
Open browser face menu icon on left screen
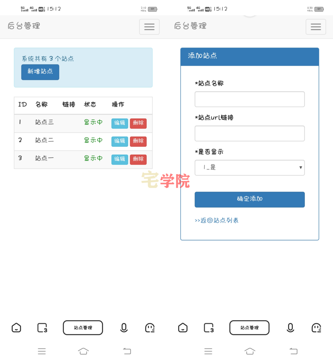(x=150, y=328)
